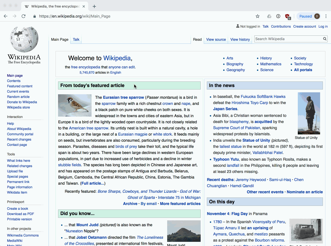331x246 pixels.
Task: Go forward with the browser forward arrow
Action: pyautogui.click(x=14, y=16)
